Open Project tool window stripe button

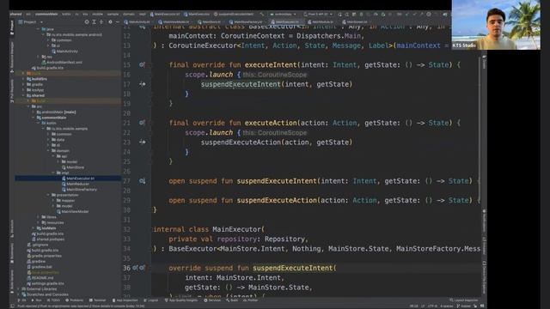click(12, 27)
